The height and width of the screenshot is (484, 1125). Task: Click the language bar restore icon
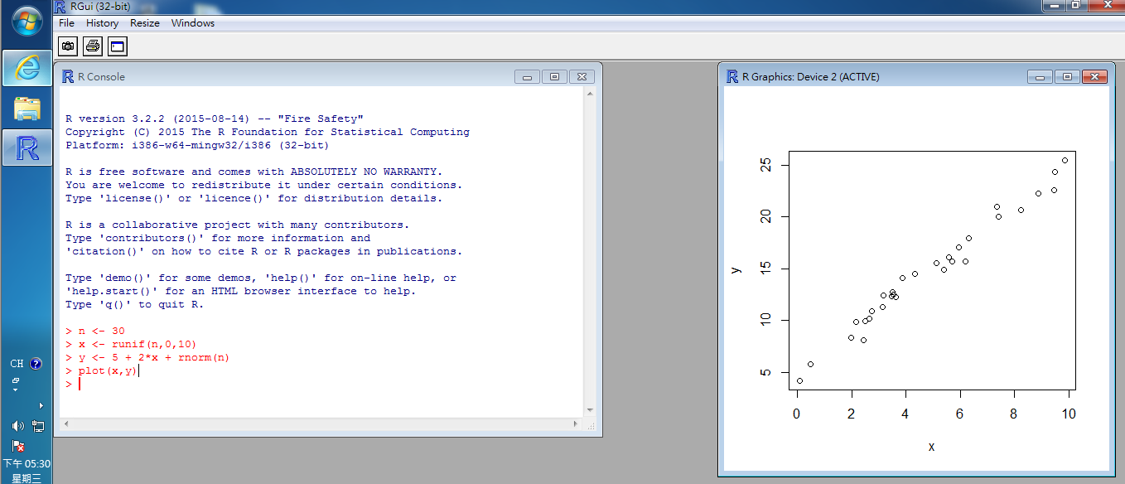[x=16, y=380]
